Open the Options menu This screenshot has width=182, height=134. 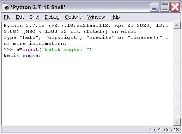73,17
